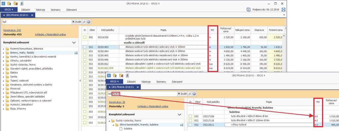Image resolution: width=339 pixels, height=131 pixels.
Task: Tick the checkbox for item 55391495
Action: pos(85,55)
